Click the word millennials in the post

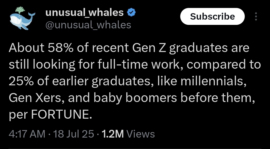(x=212, y=81)
